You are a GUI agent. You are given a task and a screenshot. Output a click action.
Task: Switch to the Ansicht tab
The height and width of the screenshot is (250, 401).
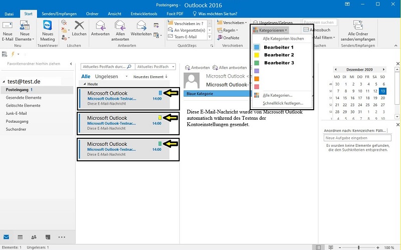114,14
